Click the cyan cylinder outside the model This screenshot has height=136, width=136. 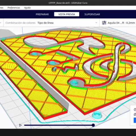(x=97, y=115)
